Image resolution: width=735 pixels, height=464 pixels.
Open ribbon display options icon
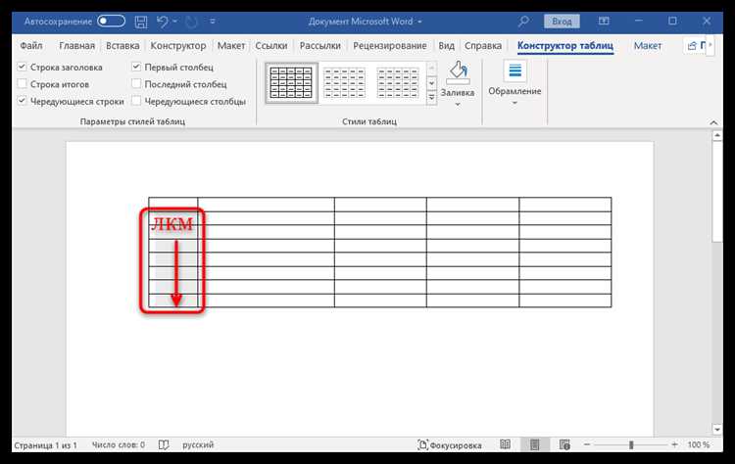604,22
